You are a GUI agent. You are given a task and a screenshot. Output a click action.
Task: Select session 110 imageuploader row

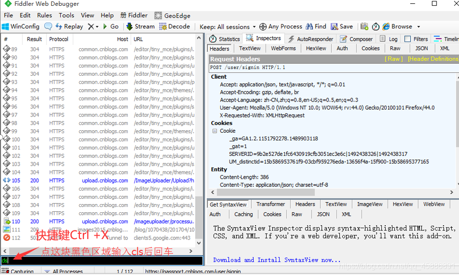click(x=99, y=221)
